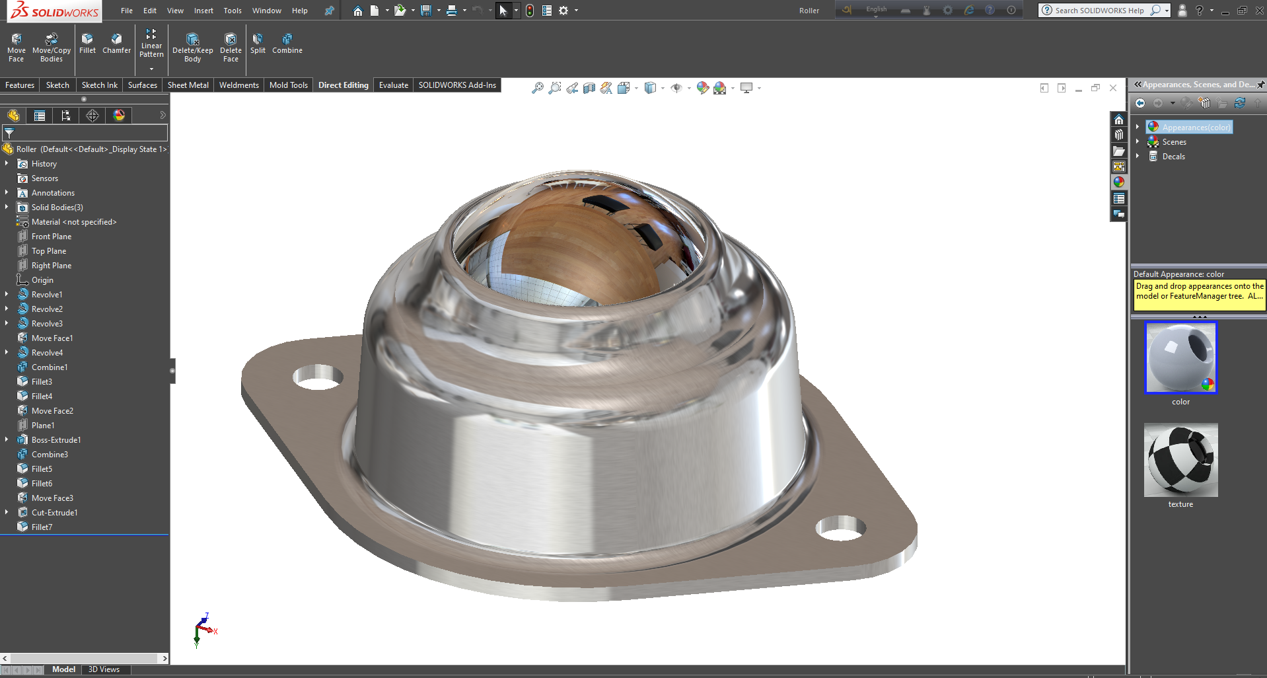Open the Linear Pattern dropdown arrow
Screen dimensions: 1267x678
point(151,69)
